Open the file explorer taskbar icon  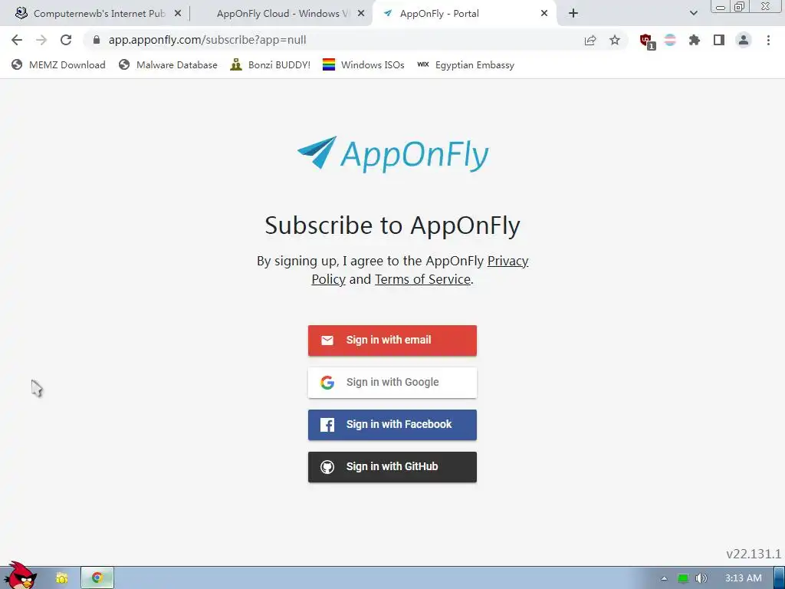coord(61,578)
